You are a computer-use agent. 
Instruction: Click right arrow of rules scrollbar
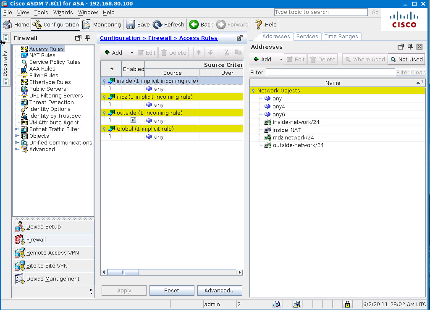coord(240,272)
